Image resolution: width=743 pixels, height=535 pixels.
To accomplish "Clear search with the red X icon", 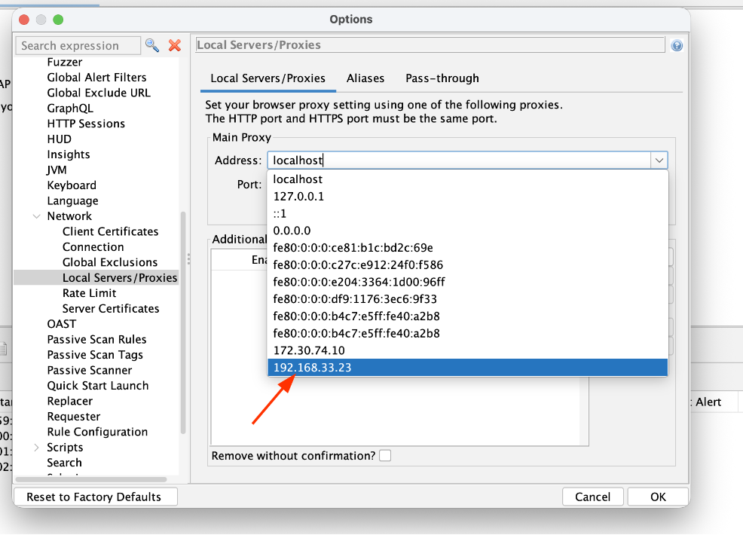I will (x=175, y=45).
